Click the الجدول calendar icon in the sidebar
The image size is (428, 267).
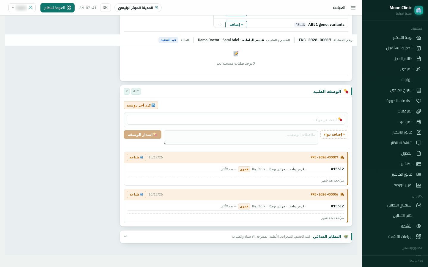point(419,153)
